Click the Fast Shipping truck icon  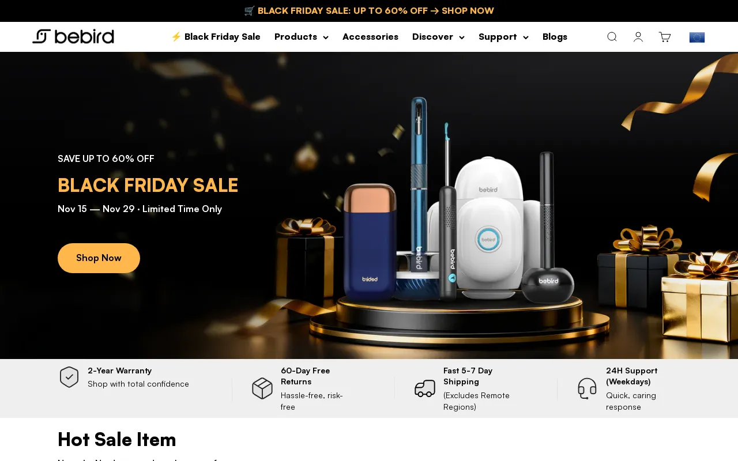425,388
